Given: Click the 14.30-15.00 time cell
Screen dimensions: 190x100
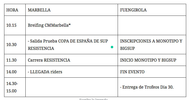Looking at the screenshot, I should coord(15,87).
